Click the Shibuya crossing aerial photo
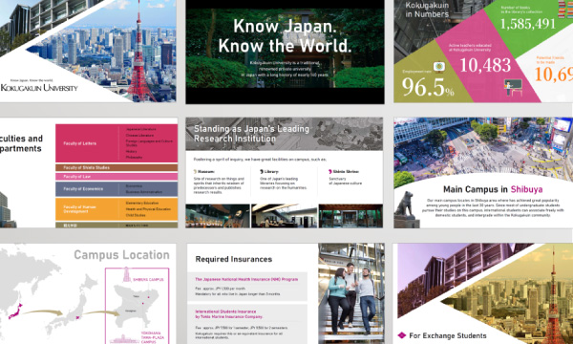 [x=483, y=148]
